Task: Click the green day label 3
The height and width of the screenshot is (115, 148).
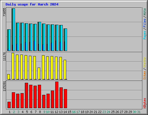Action: point(18,112)
